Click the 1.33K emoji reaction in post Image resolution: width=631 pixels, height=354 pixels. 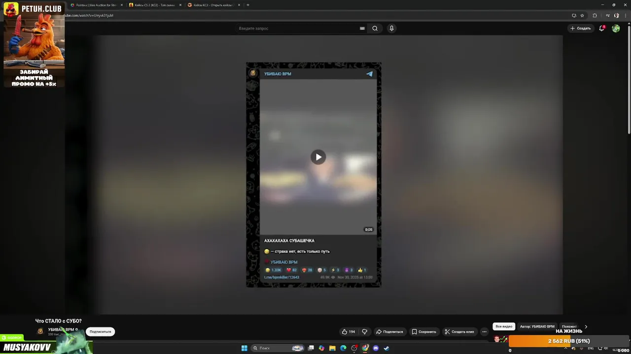(274, 270)
